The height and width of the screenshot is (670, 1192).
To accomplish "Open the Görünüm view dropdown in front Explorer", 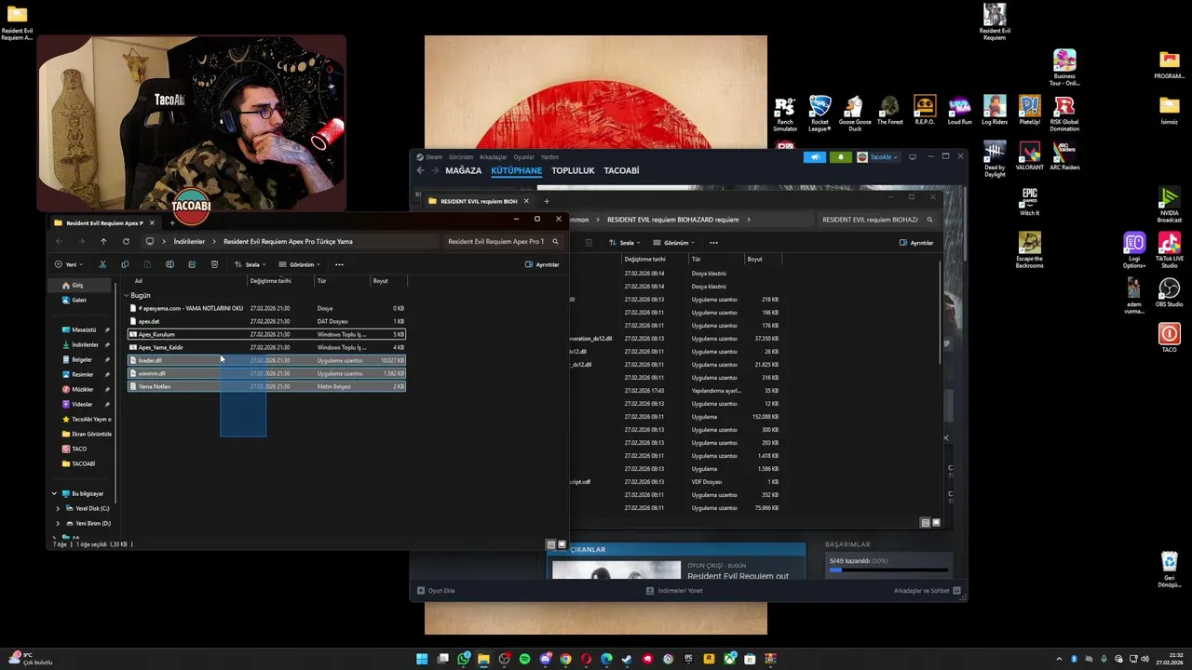I will 299,264.
